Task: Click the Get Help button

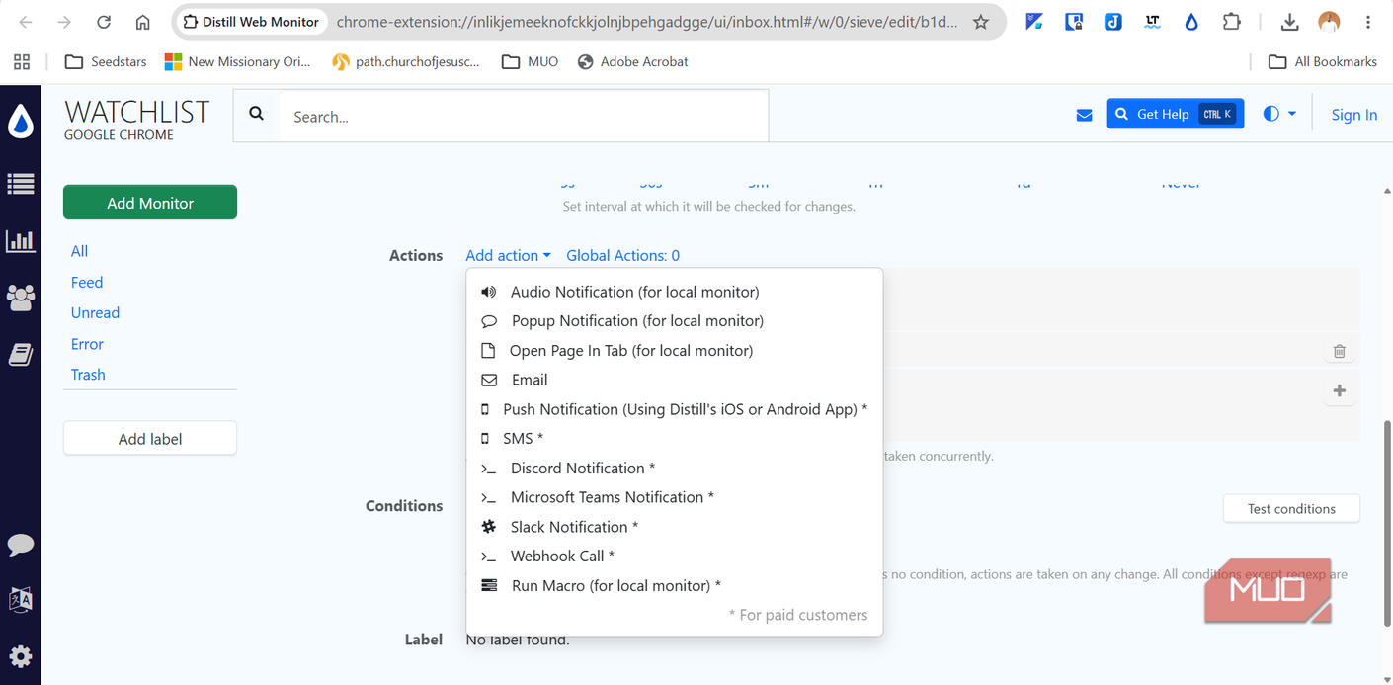Action: pyautogui.click(x=1176, y=114)
